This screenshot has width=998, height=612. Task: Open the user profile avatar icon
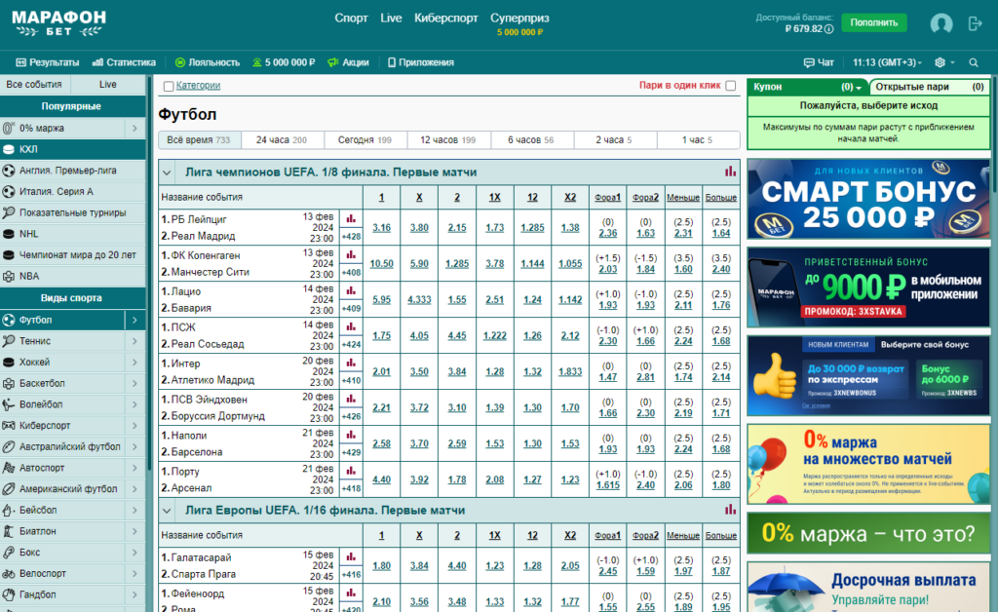coord(940,23)
